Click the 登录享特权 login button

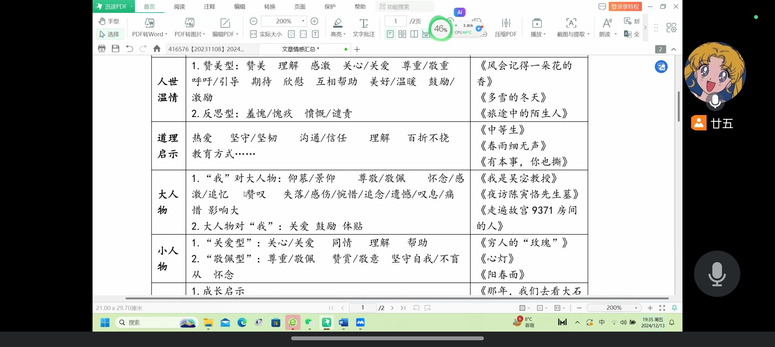click(x=625, y=6)
